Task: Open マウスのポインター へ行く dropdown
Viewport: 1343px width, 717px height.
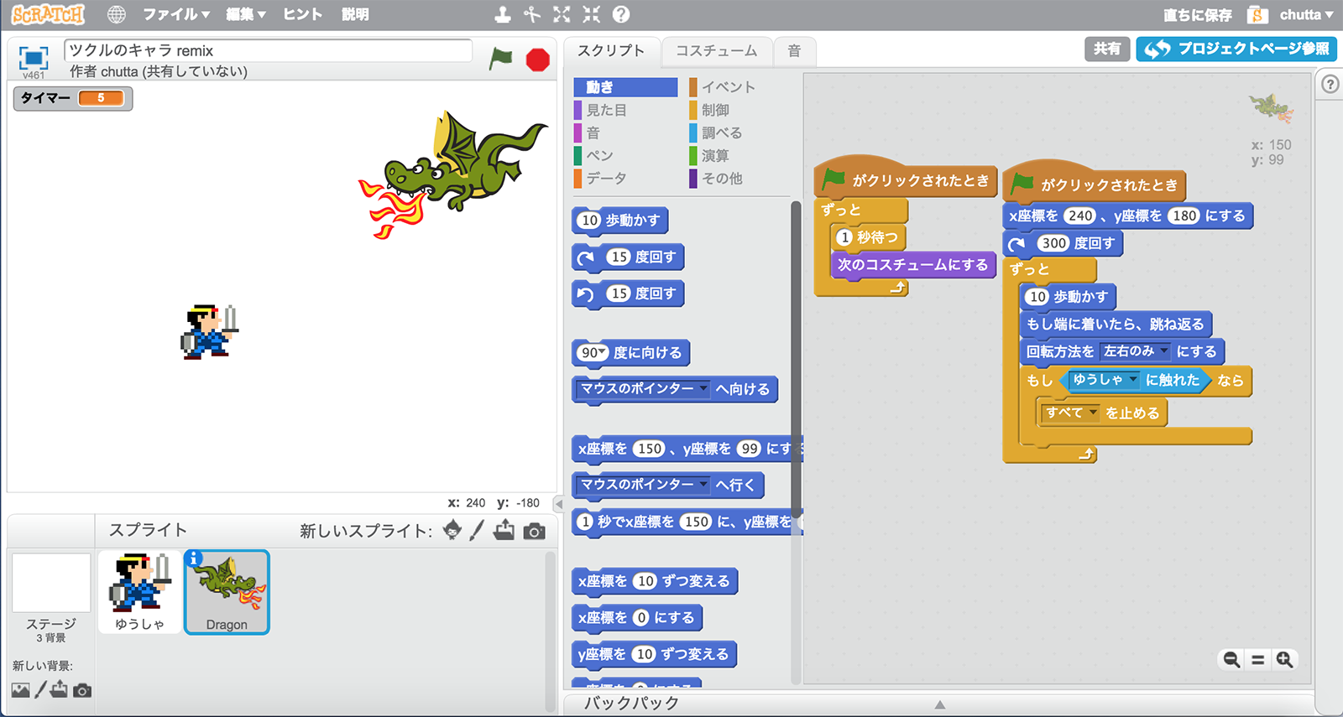Action: [x=703, y=484]
